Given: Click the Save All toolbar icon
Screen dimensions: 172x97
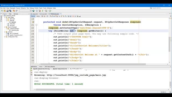Looking at the screenshot, I should [x=10, y=11].
